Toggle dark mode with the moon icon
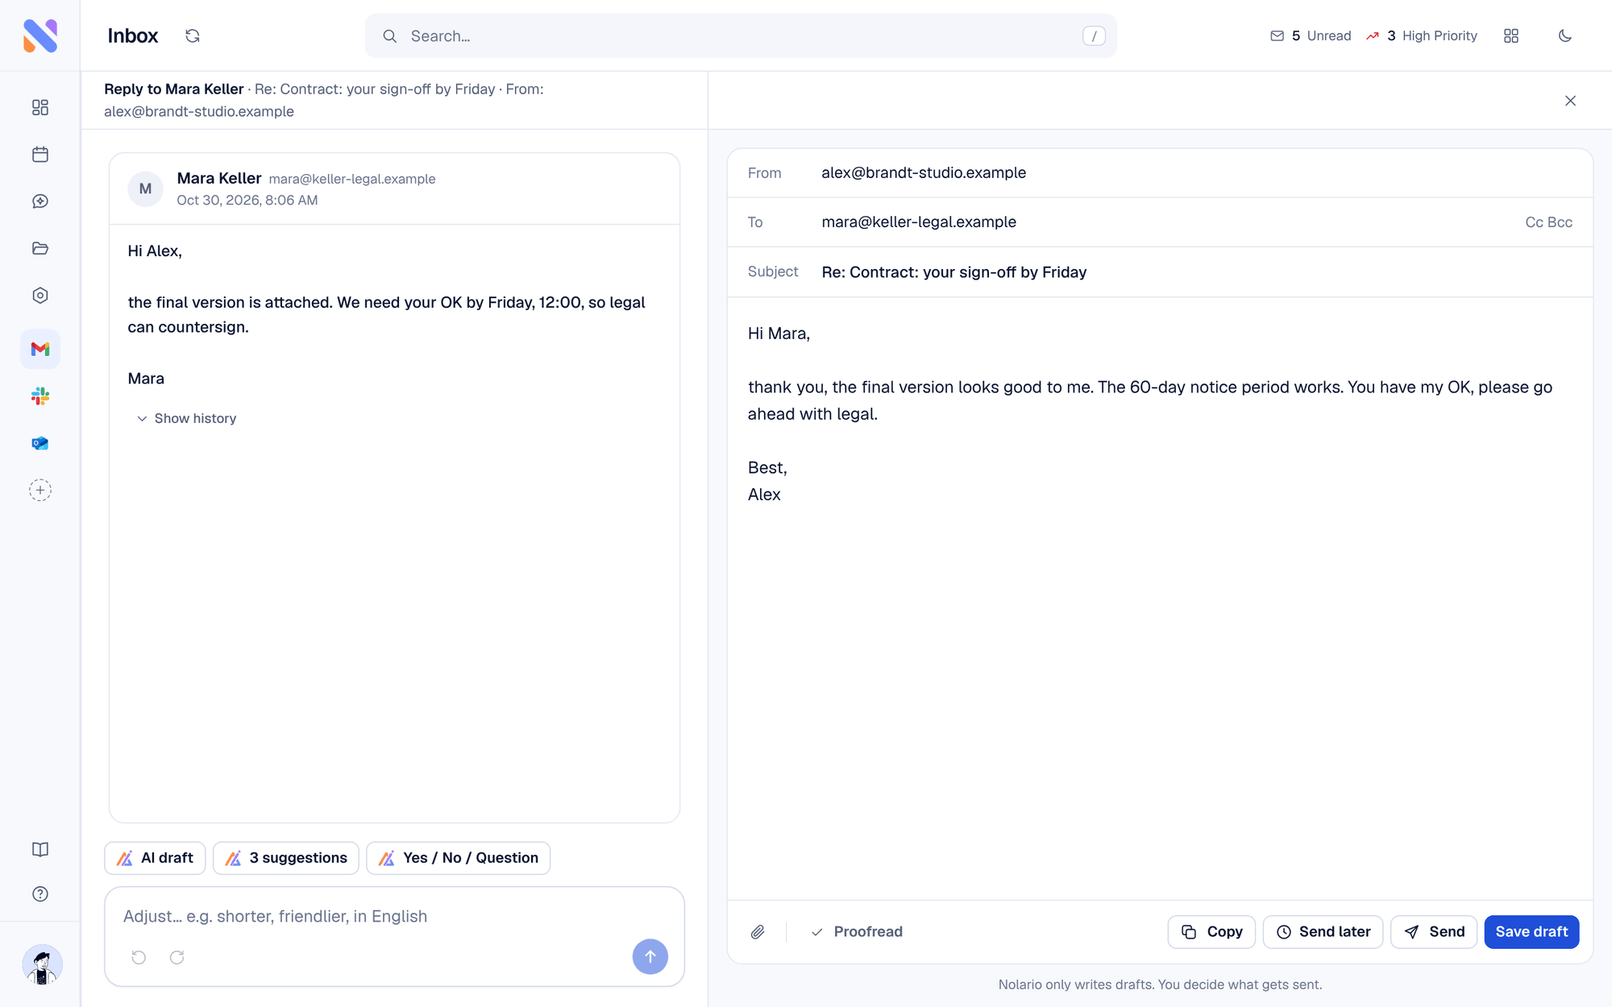Screen dimensions: 1612x1007 [1565, 35]
